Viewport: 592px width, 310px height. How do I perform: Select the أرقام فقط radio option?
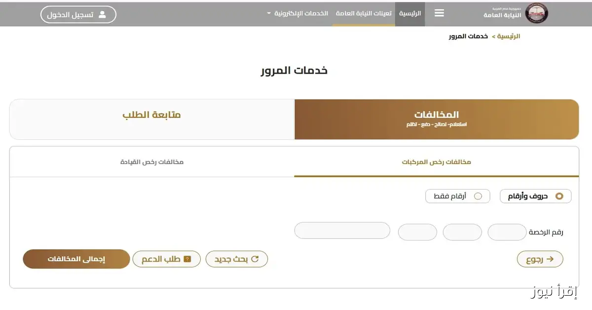click(478, 196)
